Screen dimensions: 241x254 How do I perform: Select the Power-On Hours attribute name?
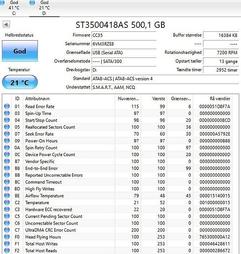pos(42,141)
